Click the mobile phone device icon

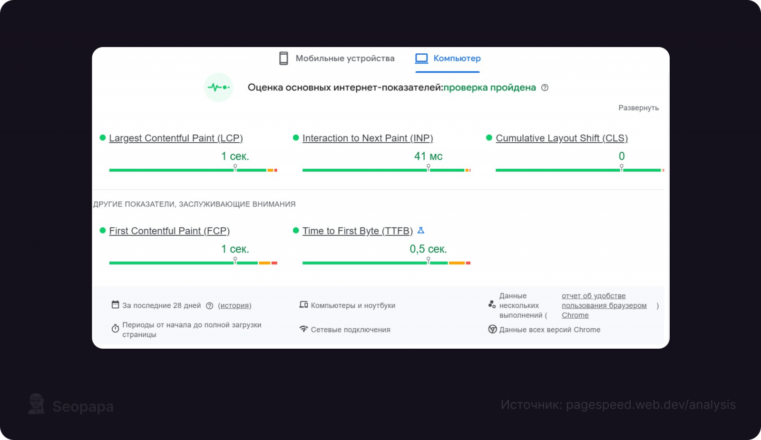click(x=283, y=59)
